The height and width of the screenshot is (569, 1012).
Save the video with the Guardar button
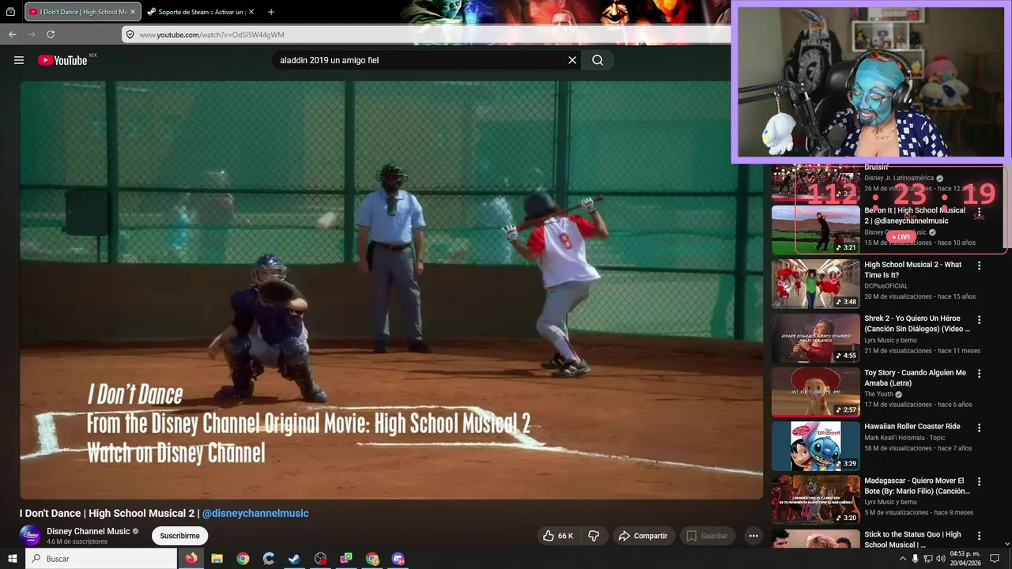pyautogui.click(x=708, y=536)
